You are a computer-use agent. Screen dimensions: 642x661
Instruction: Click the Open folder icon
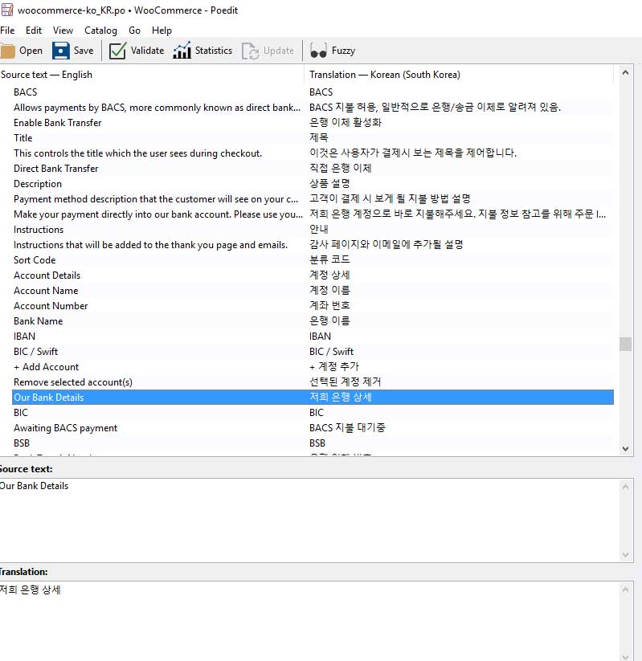click(x=8, y=51)
